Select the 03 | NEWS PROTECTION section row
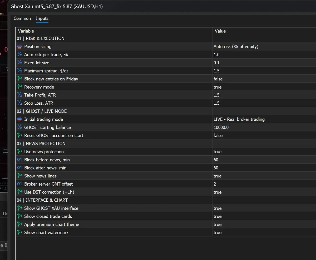This screenshot has height=260, width=316. 166,144
